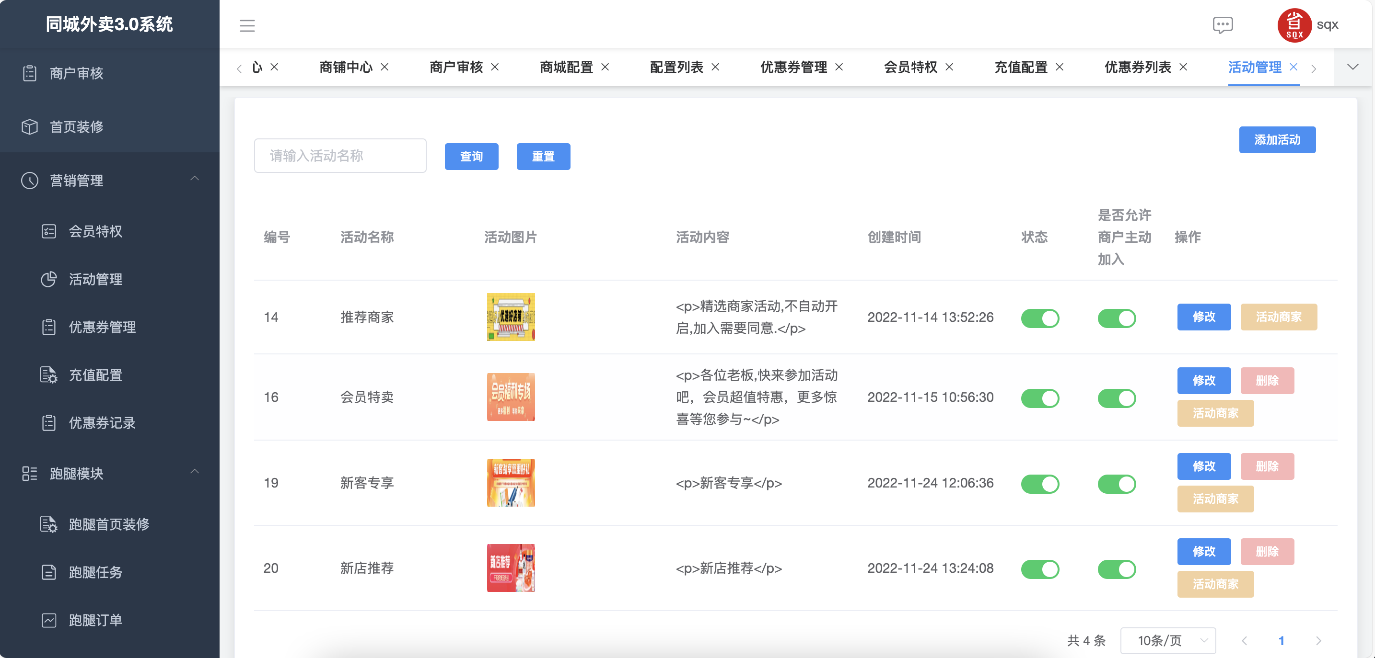This screenshot has width=1375, height=658.
Task: Click the 优惠券管理 sidebar icon
Action: (48, 327)
